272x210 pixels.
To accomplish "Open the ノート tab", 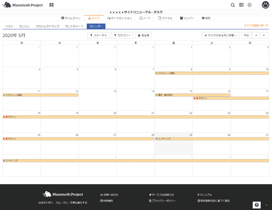I will [145, 18].
